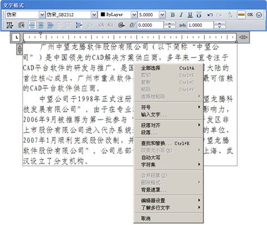Click greyed-out 改变大小写 menu entry

pos(169,151)
